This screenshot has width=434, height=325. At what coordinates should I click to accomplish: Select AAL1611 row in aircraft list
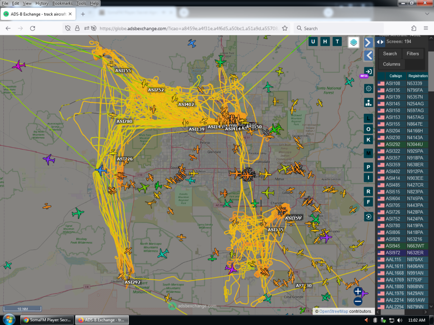(403, 266)
